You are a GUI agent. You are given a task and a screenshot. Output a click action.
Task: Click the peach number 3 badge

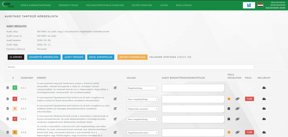(x=15, y=108)
